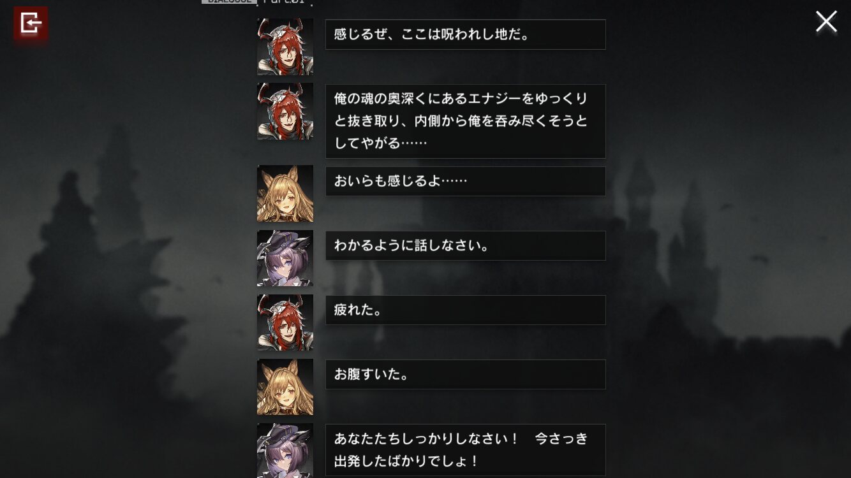The width and height of the screenshot is (851, 478).
Task: Tap blonde fox-eared avatar beside おいらも感じるよ
Action: (x=285, y=194)
